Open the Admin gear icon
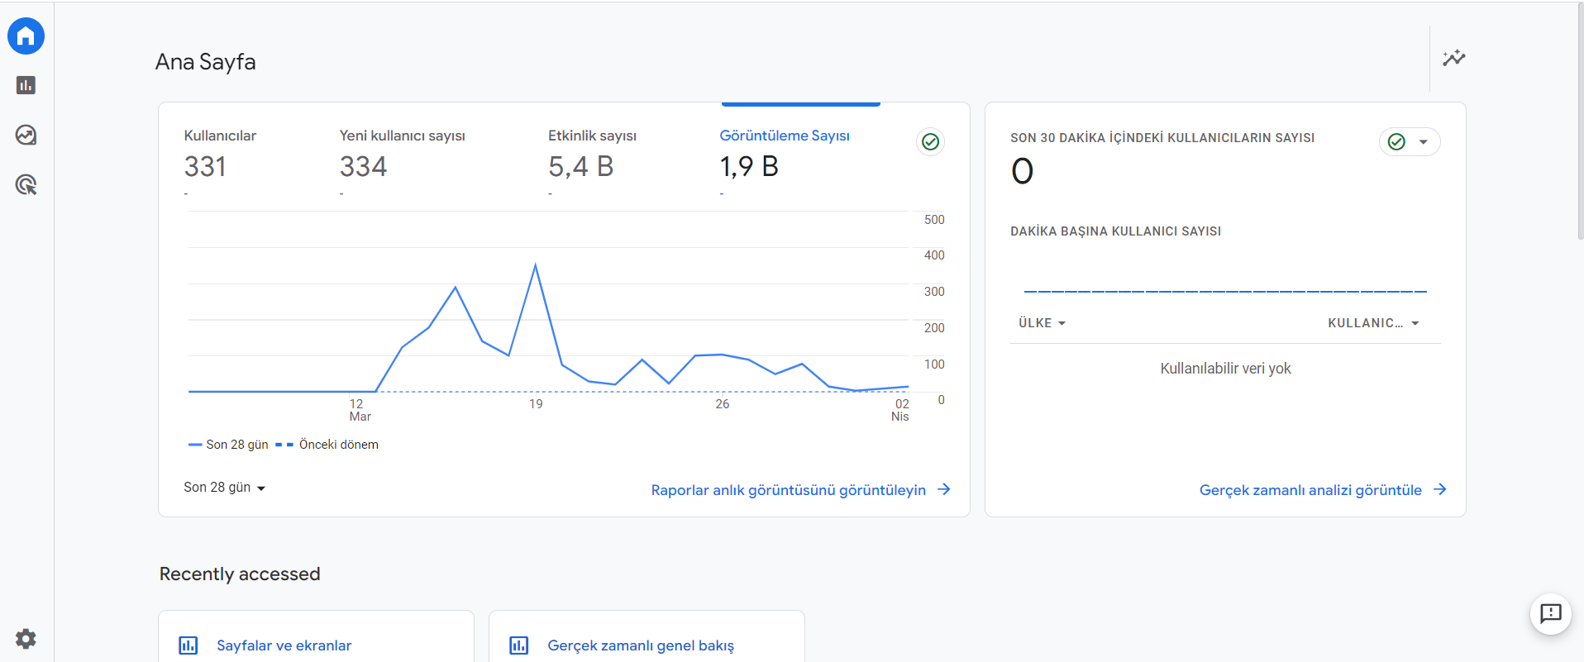This screenshot has height=662, width=1584. [x=26, y=638]
